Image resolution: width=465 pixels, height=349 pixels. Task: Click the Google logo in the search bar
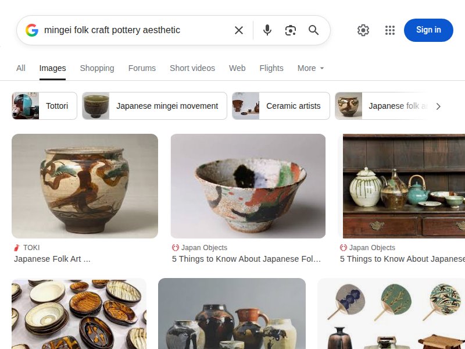tap(32, 30)
